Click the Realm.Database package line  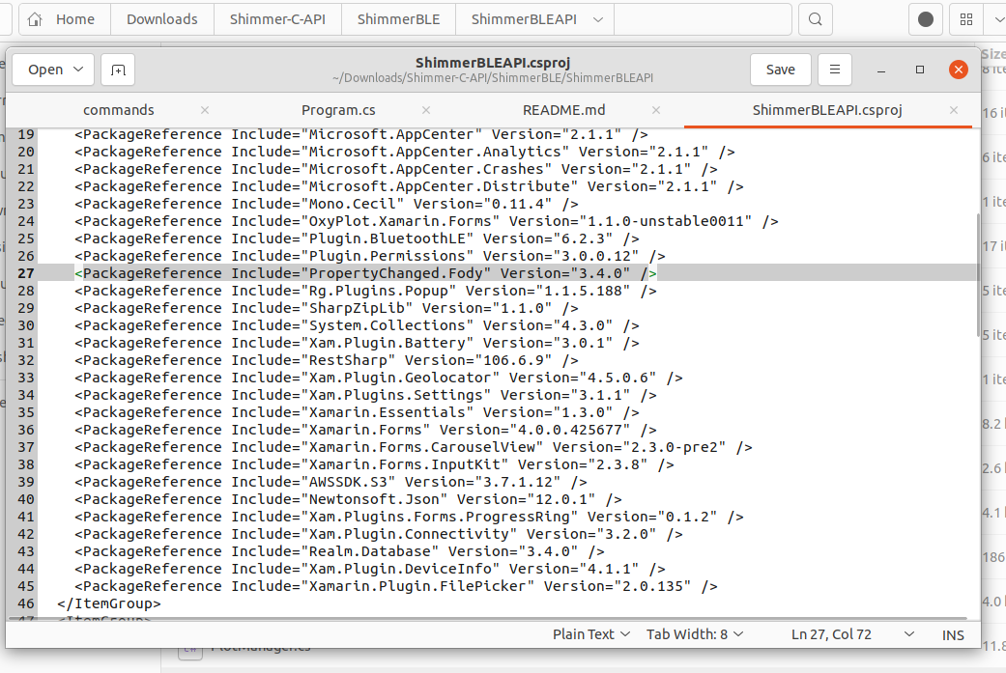pos(339,551)
